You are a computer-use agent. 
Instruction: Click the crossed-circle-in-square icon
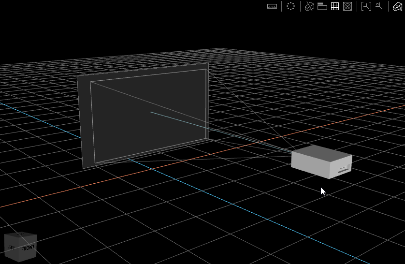coord(347,6)
